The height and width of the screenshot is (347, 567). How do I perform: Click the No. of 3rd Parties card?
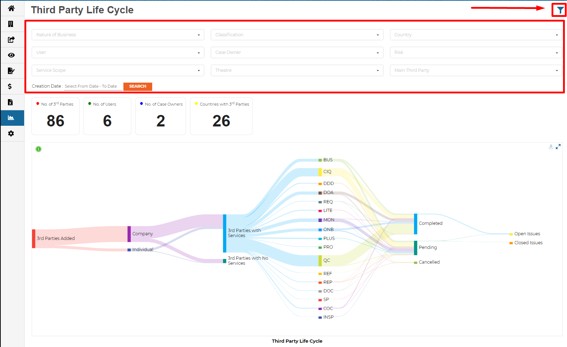click(x=55, y=116)
